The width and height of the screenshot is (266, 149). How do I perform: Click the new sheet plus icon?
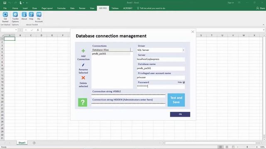pos(34,143)
